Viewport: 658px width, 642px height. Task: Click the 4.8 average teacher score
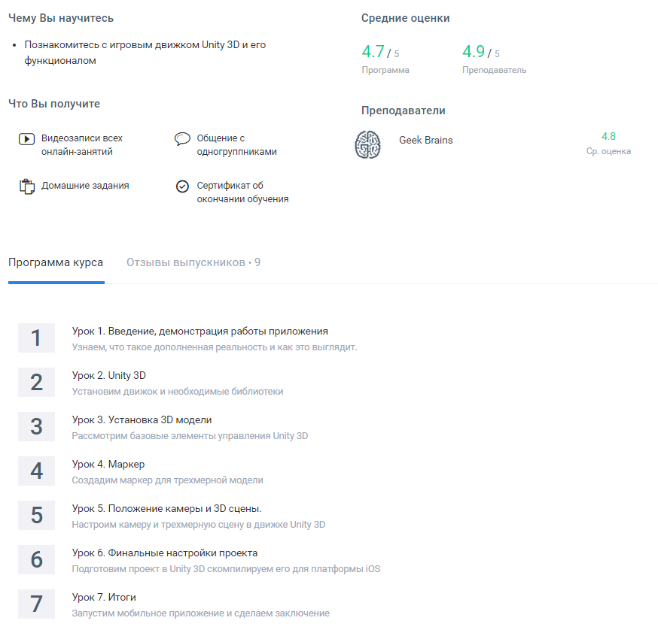pyautogui.click(x=608, y=136)
